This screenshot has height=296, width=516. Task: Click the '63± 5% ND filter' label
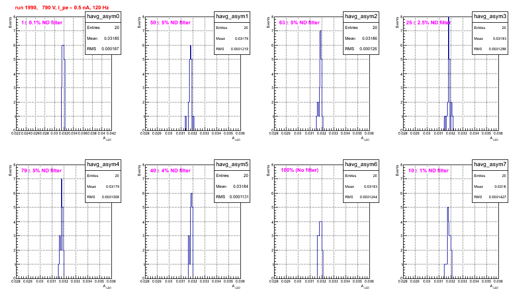coord(299,23)
